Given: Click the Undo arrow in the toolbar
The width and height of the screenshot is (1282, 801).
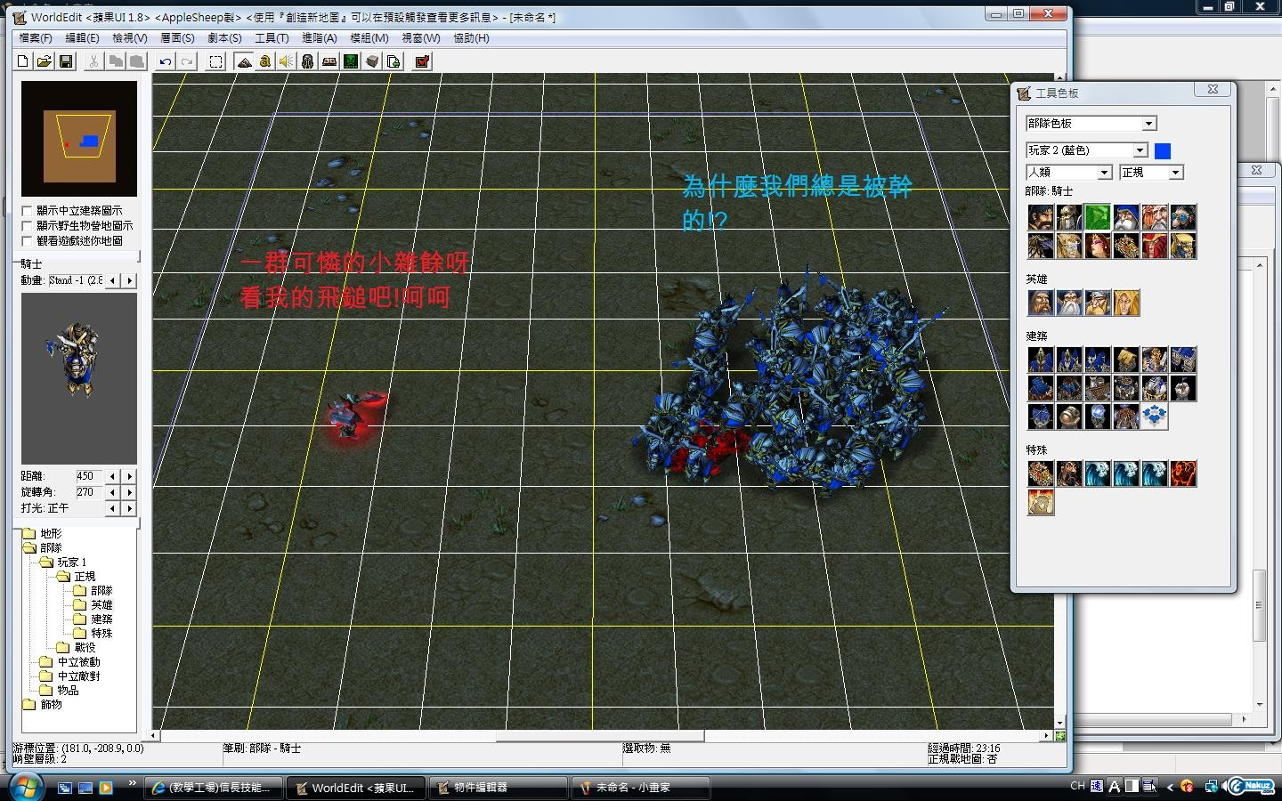Looking at the screenshot, I should tap(166, 61).
